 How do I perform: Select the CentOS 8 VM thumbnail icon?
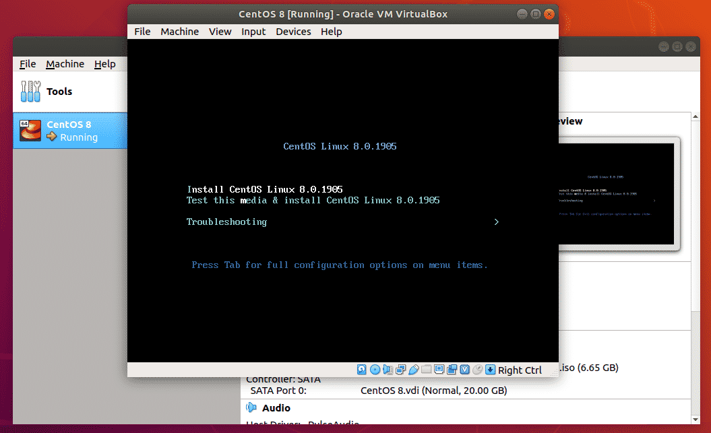click(x=29, y=130)
